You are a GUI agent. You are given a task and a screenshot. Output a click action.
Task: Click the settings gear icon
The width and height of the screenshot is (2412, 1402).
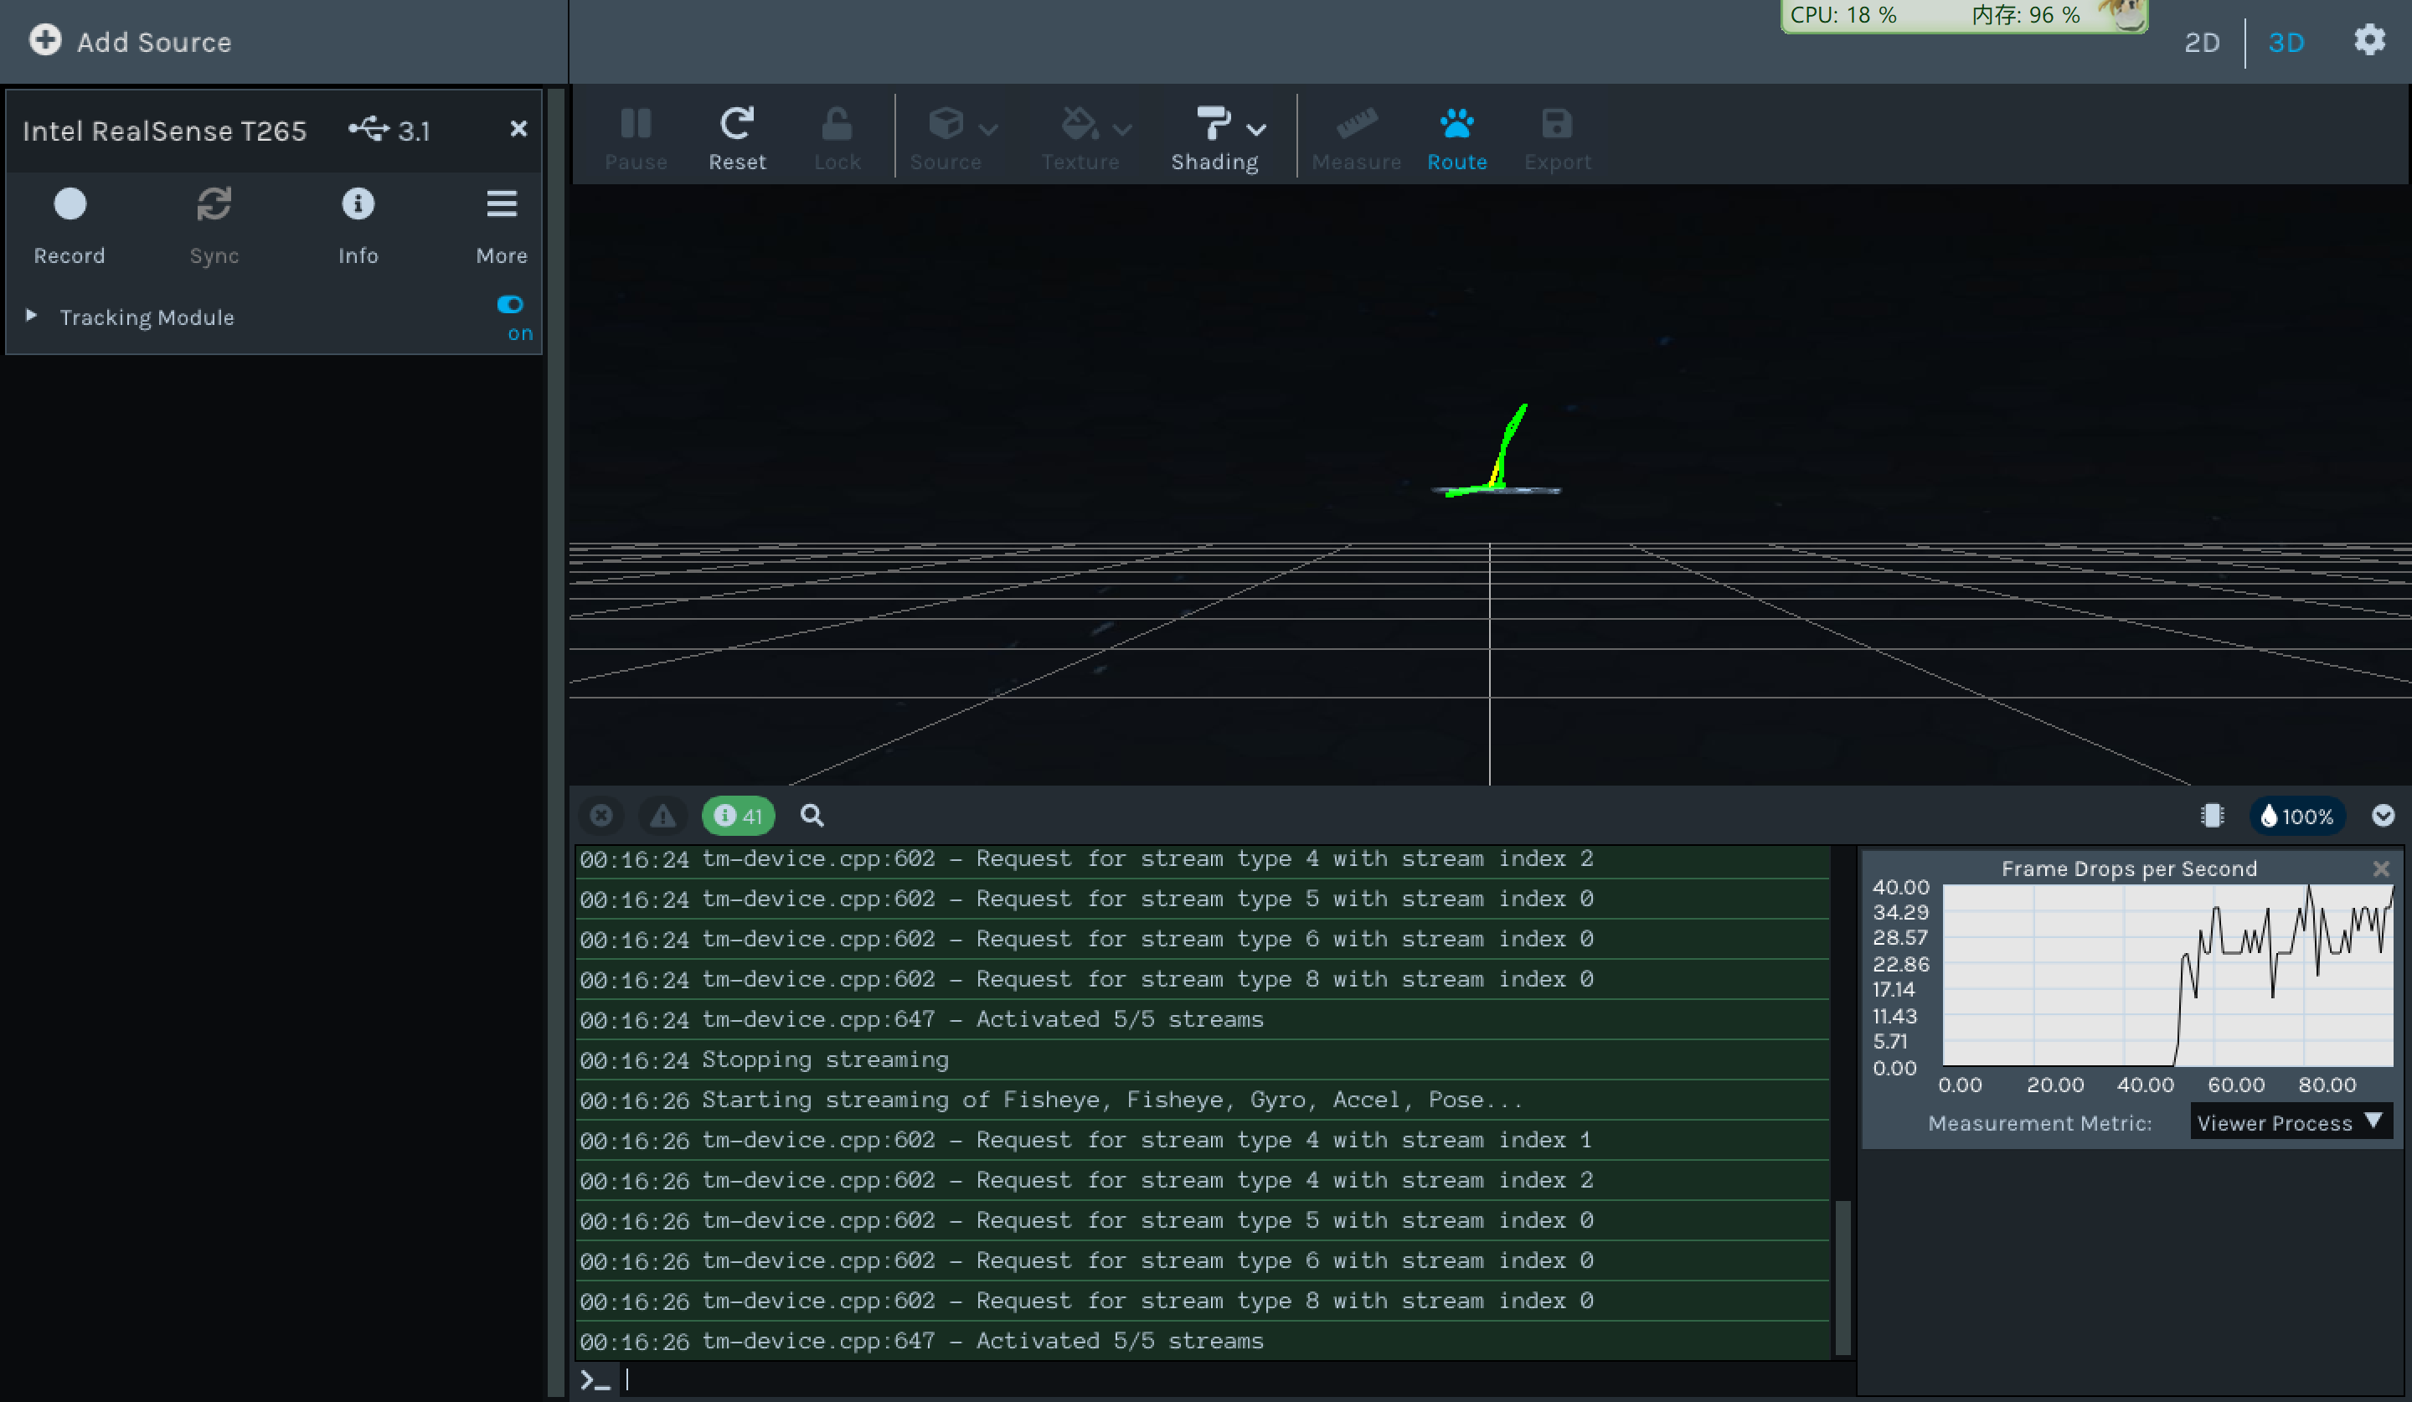click(2369, 40)
